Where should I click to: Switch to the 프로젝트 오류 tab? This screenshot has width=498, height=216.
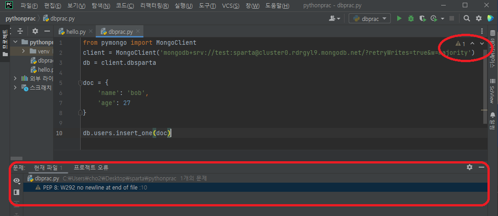pos(91,168)
